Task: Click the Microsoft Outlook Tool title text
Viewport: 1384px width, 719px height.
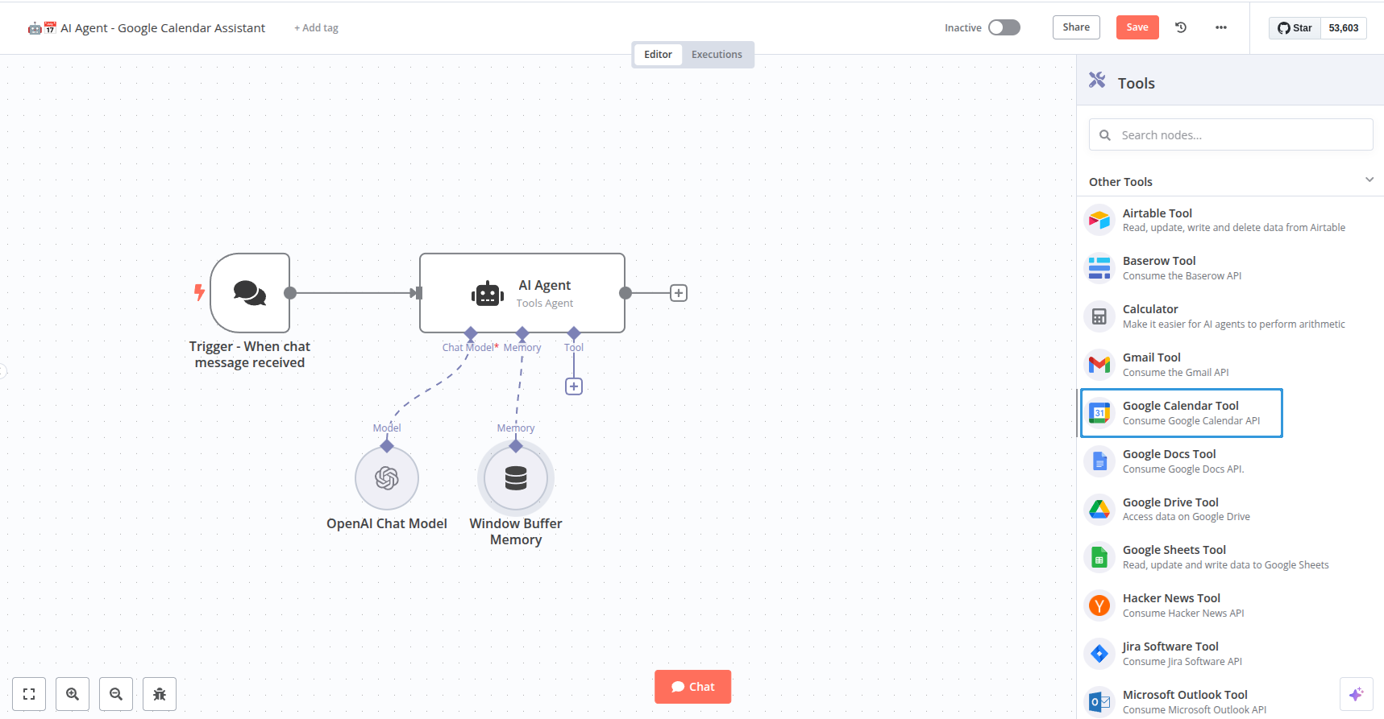Action: pyautogui.click(x=1185, y=695)
